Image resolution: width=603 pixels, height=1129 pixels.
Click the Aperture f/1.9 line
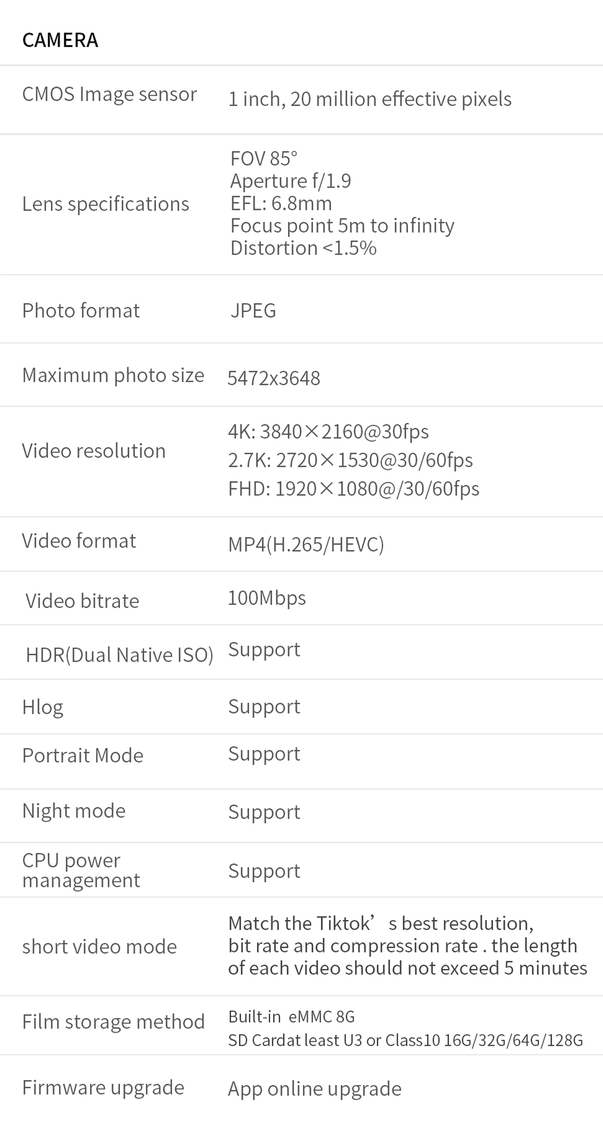291,181
